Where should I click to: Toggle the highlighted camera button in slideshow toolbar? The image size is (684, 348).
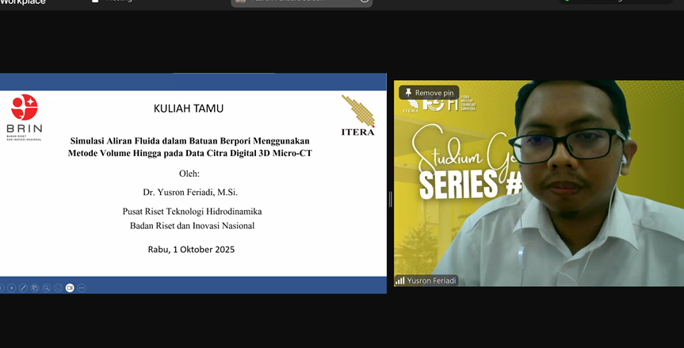(x=70, y=288)
